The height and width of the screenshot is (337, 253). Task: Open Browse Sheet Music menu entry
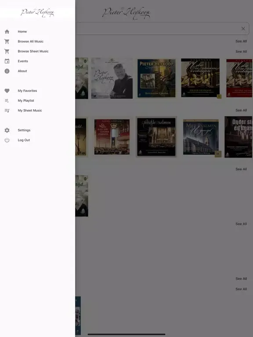tap(37, 51)
